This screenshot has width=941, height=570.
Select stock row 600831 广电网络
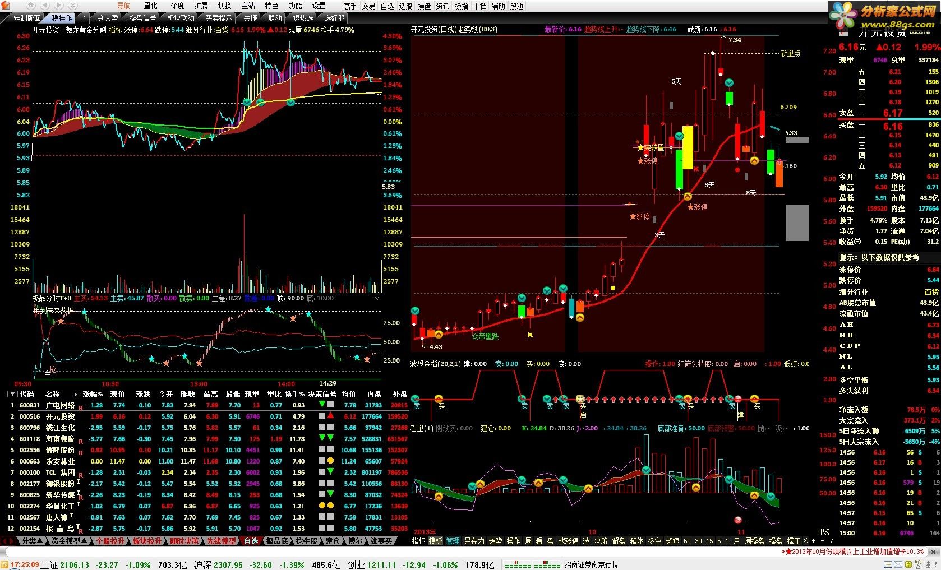point(208,405)
